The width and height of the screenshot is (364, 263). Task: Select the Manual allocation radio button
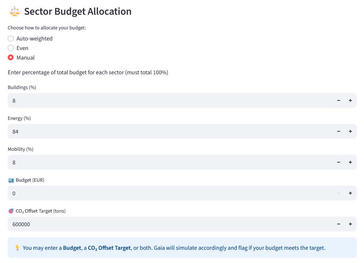11,58
